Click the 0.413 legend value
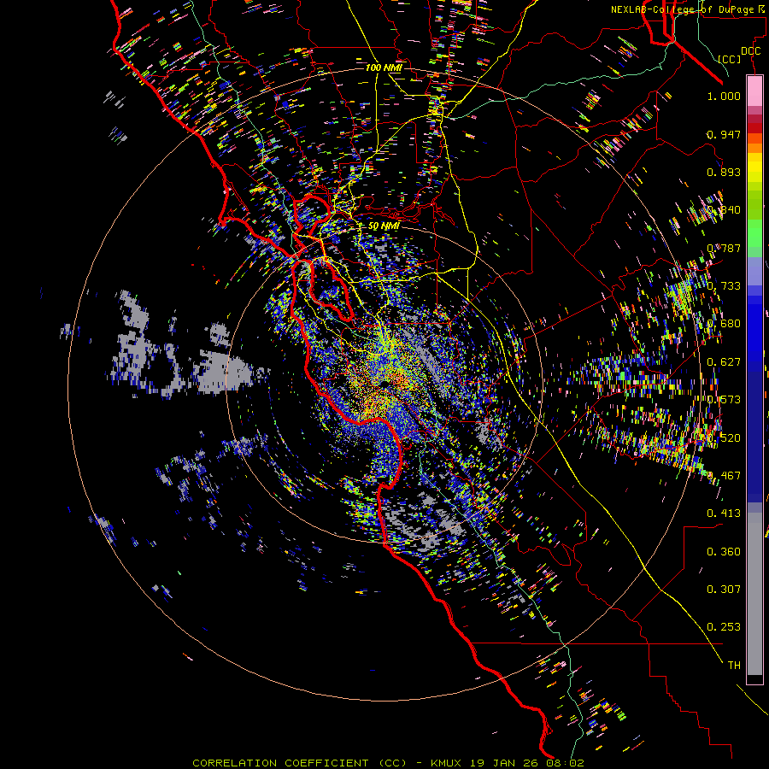 click(724, 514)
